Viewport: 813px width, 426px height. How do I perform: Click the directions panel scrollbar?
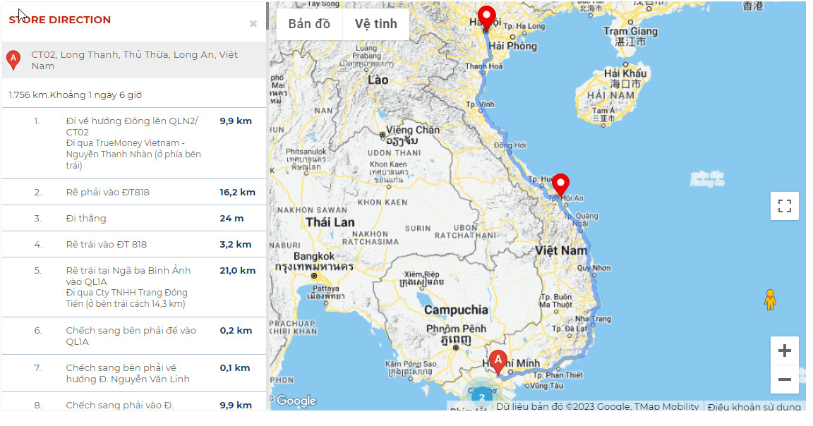[267, 16]
